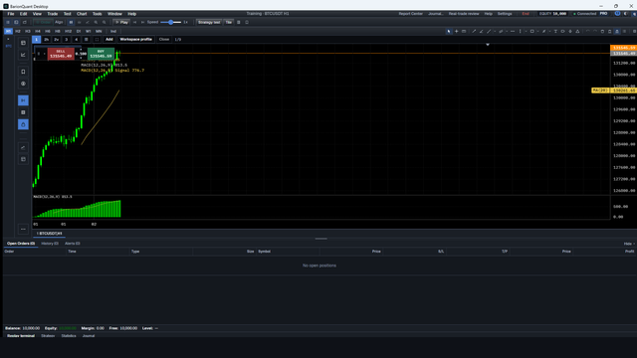This screenshot has width=637, height=358.
Task: Click the bookmark sidebar icon
Action: click(23, 72)
